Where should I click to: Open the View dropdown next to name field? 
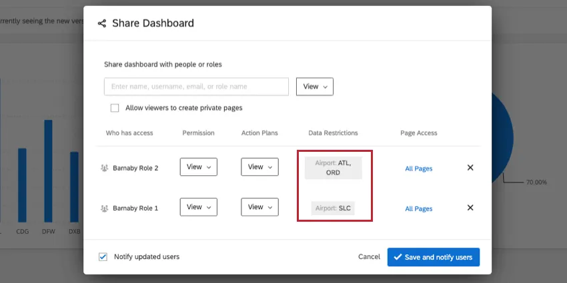[x=314, y=87]
